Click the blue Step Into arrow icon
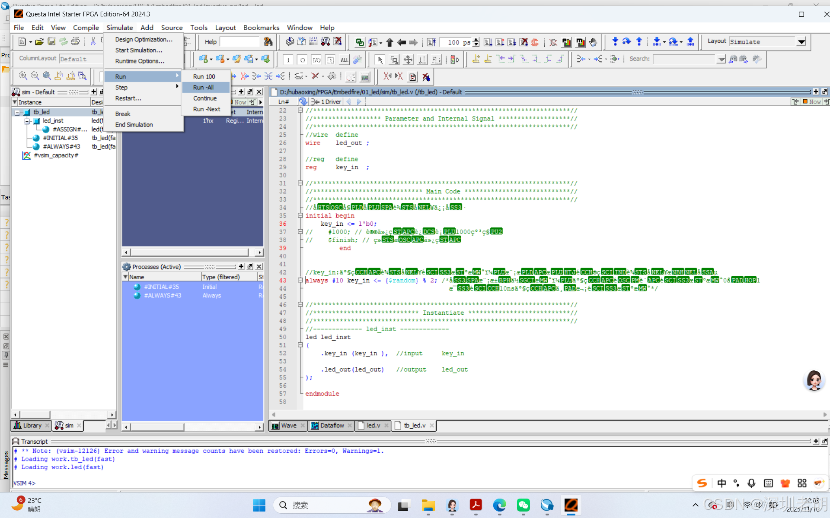The width and height of the screenshot is (830, 518). tap(615, 42)
